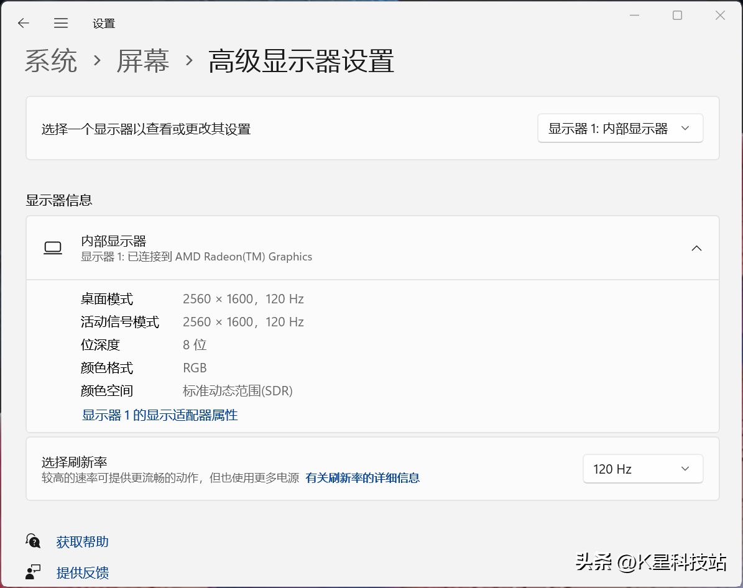Click the 选择刷新率 settings card

click(372, 469)
